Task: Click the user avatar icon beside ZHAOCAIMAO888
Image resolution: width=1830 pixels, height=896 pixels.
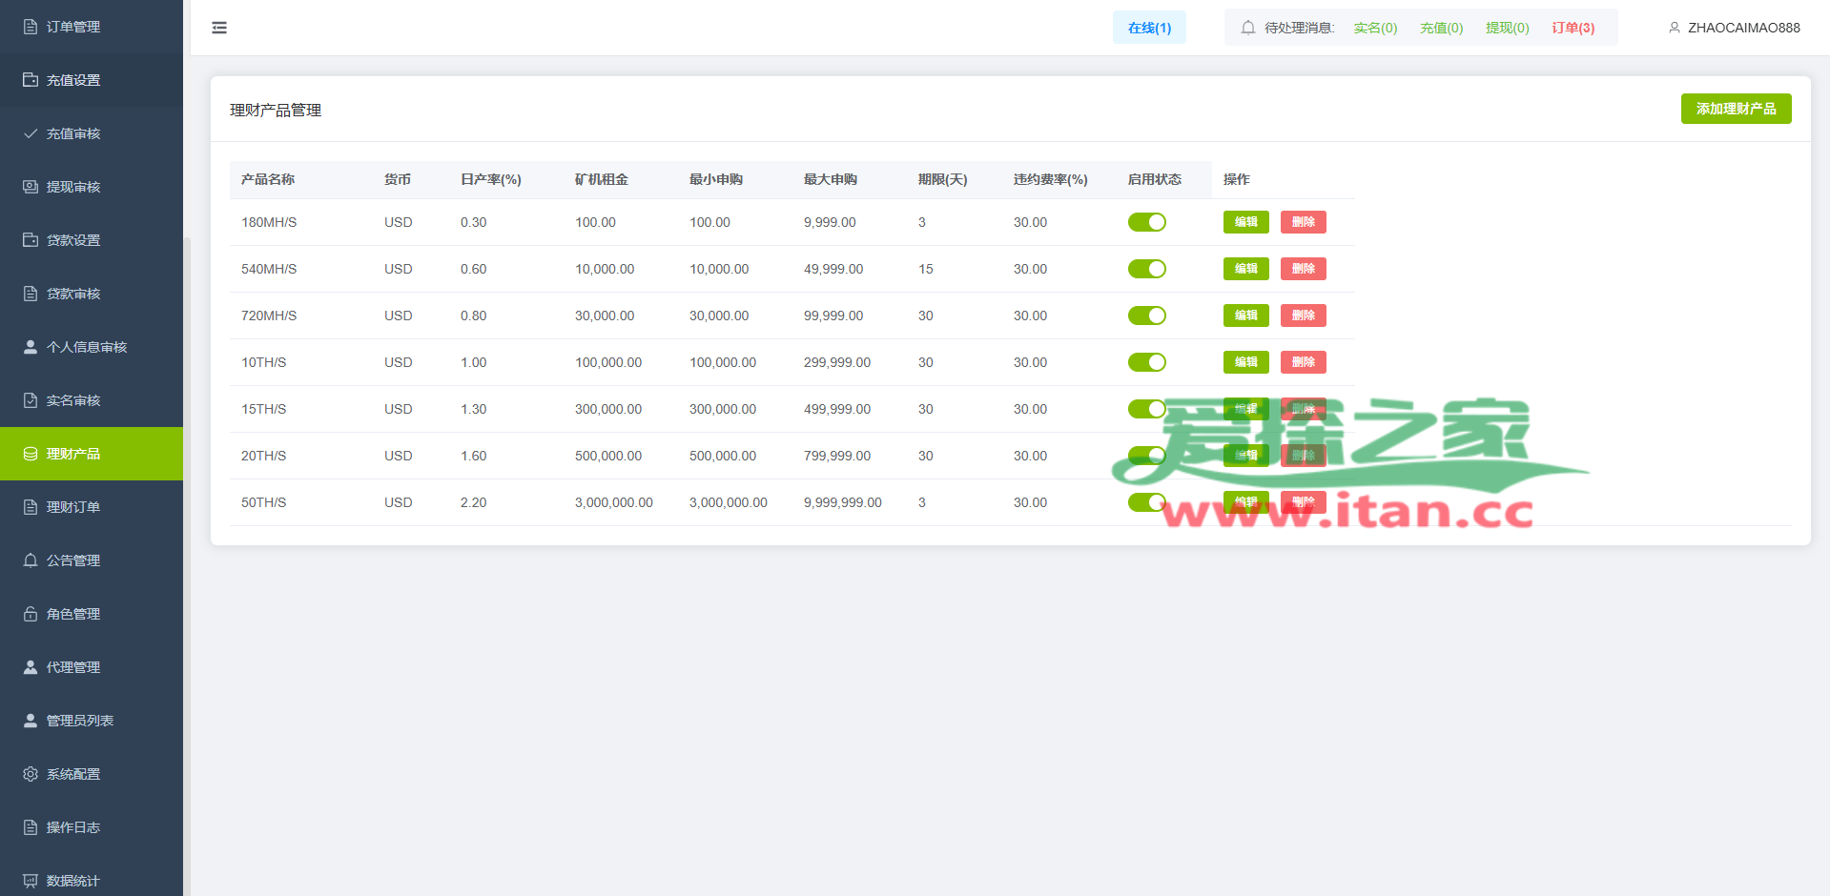Action: tap(1674, 28)
